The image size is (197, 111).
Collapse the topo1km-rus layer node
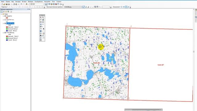(3, 20)
